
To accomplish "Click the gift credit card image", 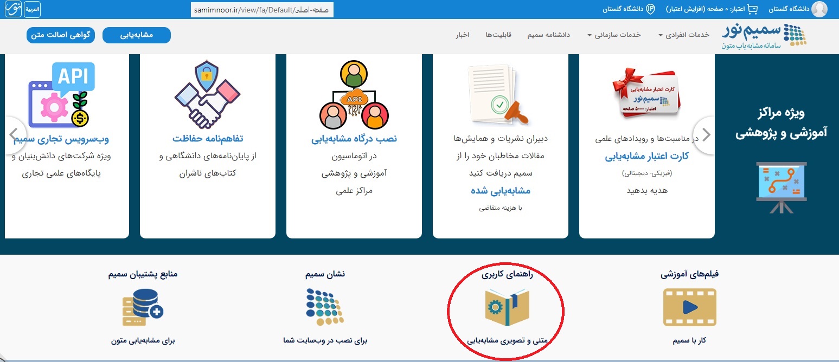I will pos(647,94).
